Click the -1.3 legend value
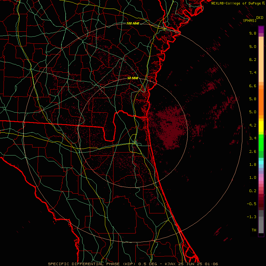The image size is (266, 266). click(252, 217)
